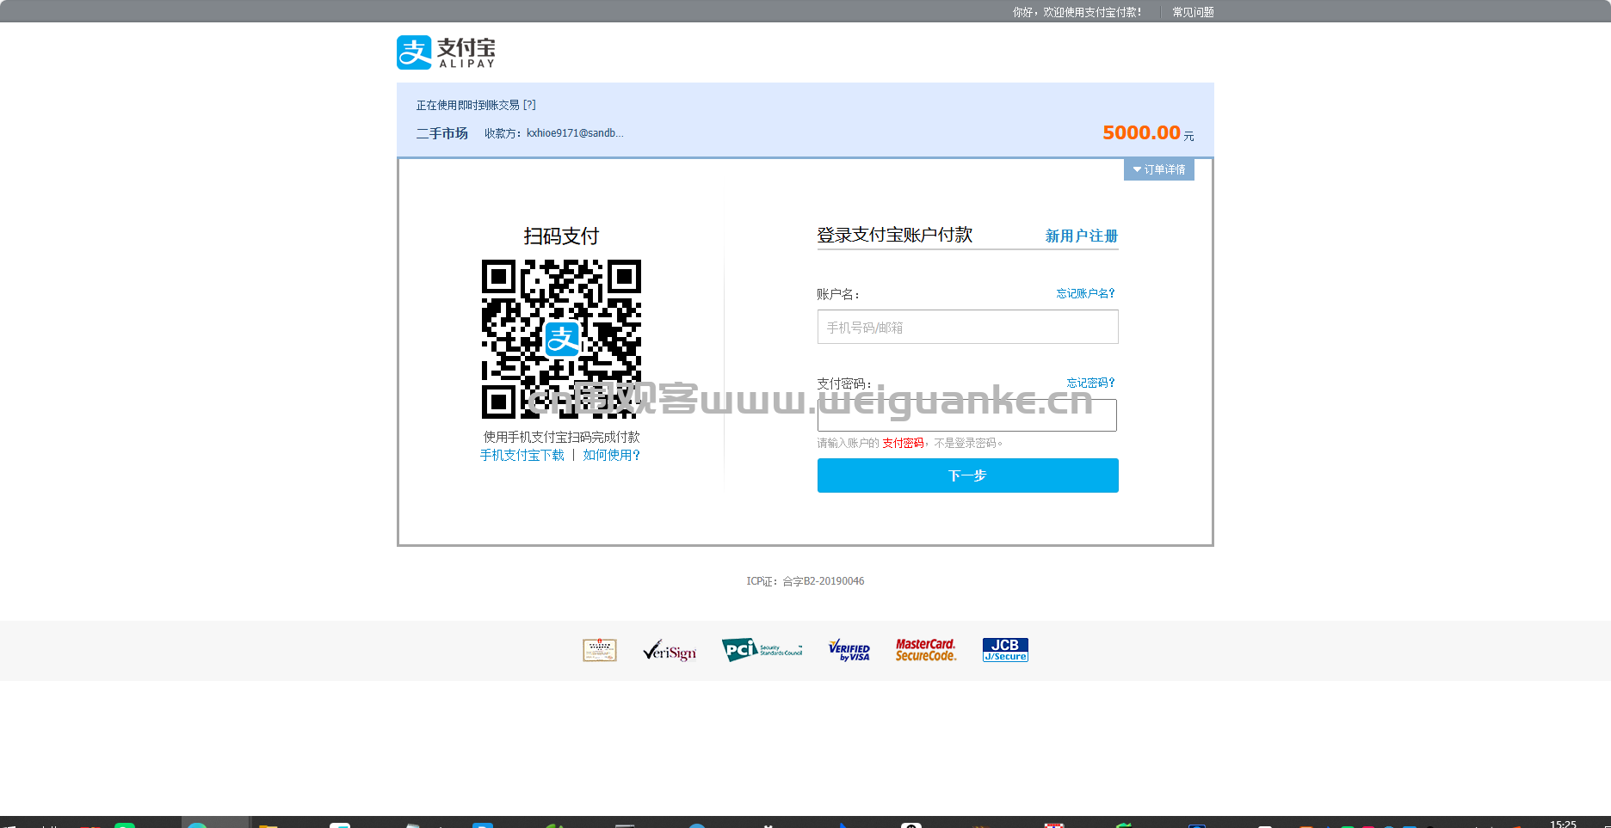Click the Verified by VISA badge
Screen dimensions: 1611x828
click(849, 650)
